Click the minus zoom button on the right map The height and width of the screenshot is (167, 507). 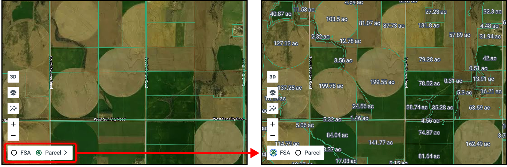click(273, 136)
